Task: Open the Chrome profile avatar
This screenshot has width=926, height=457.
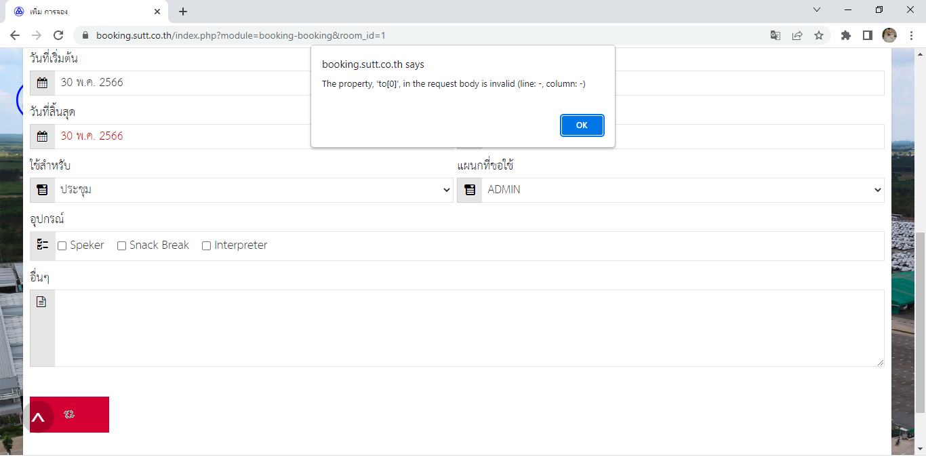Action: tap(889, 35)
